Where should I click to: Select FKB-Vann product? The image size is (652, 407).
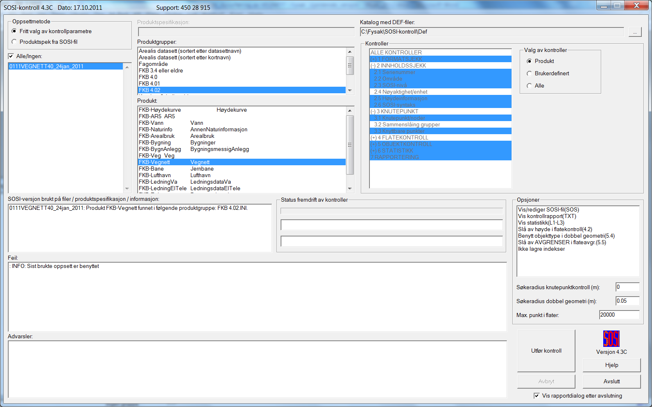pyautogui.click(x=242, y=123)
